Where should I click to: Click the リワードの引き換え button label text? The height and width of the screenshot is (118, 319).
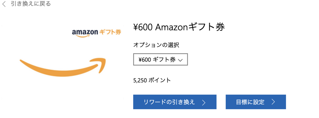tap(169, 102)
